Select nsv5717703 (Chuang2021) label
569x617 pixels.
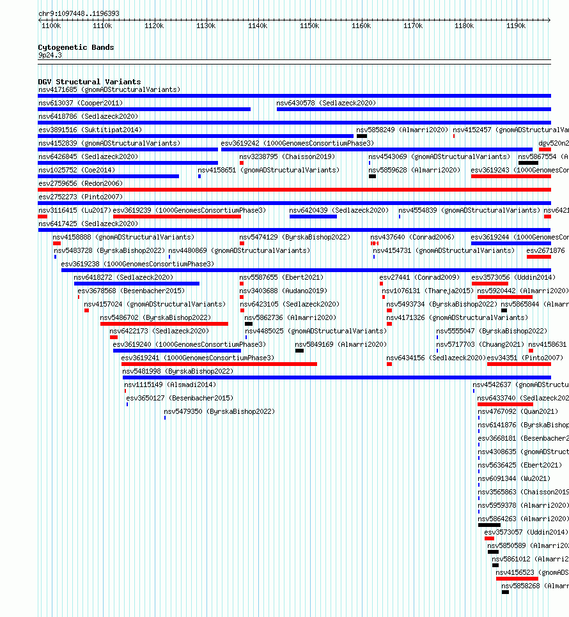(x=480, y=344)
